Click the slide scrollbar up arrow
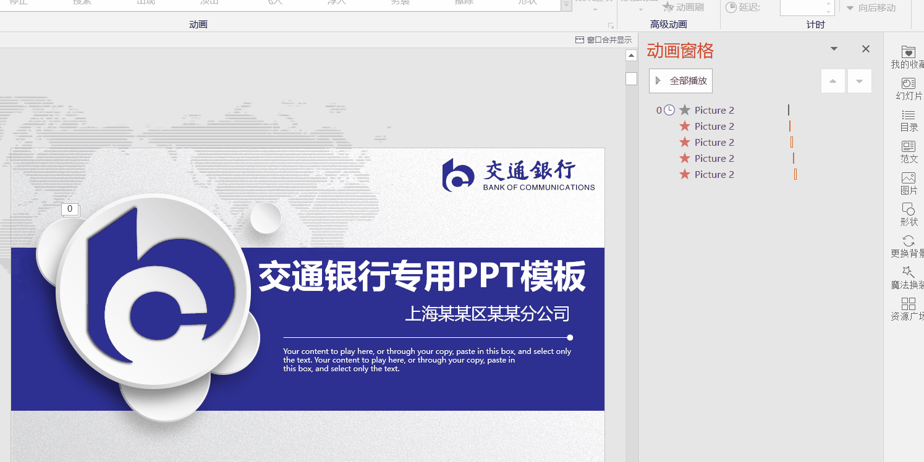This screenshot has width=924, height=462. click(x=631, y=56)
